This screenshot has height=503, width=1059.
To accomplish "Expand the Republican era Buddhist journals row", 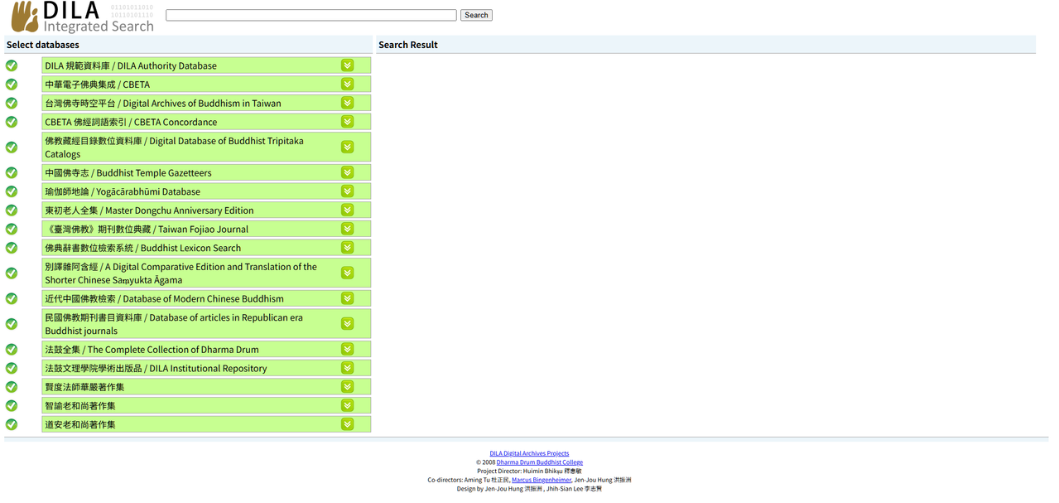I will pyautogui.click(x=348, y=323).
